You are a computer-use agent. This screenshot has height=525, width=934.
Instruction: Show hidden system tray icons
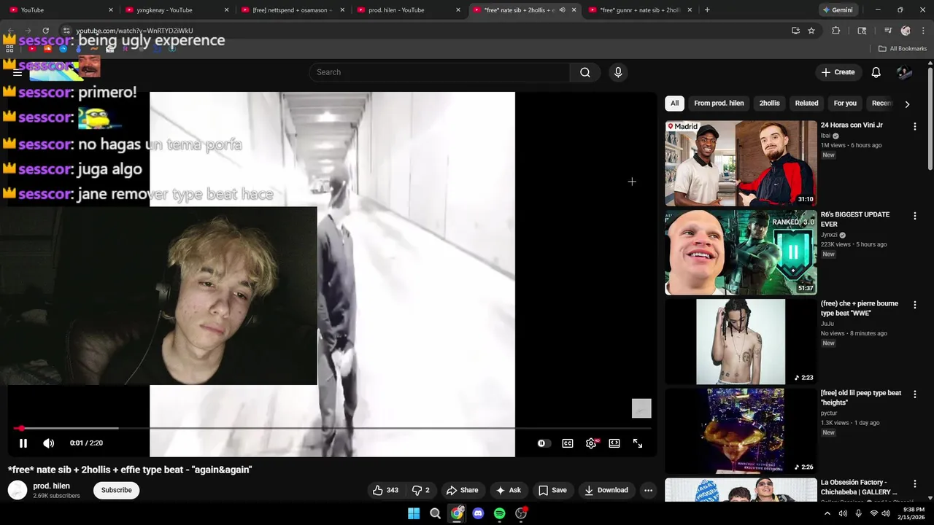coord(827,513)
